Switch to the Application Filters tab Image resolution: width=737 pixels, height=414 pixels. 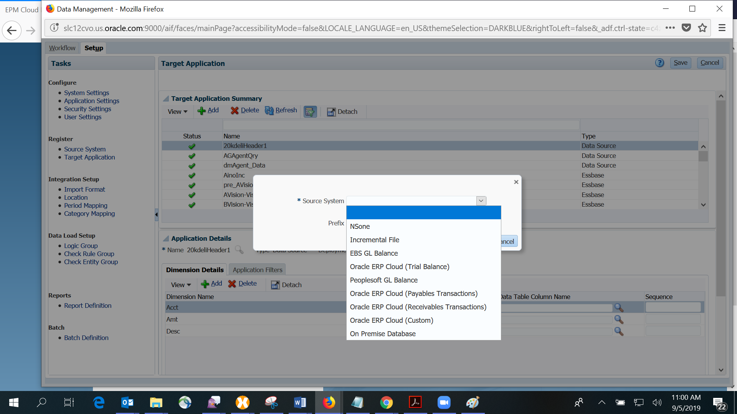257,270
